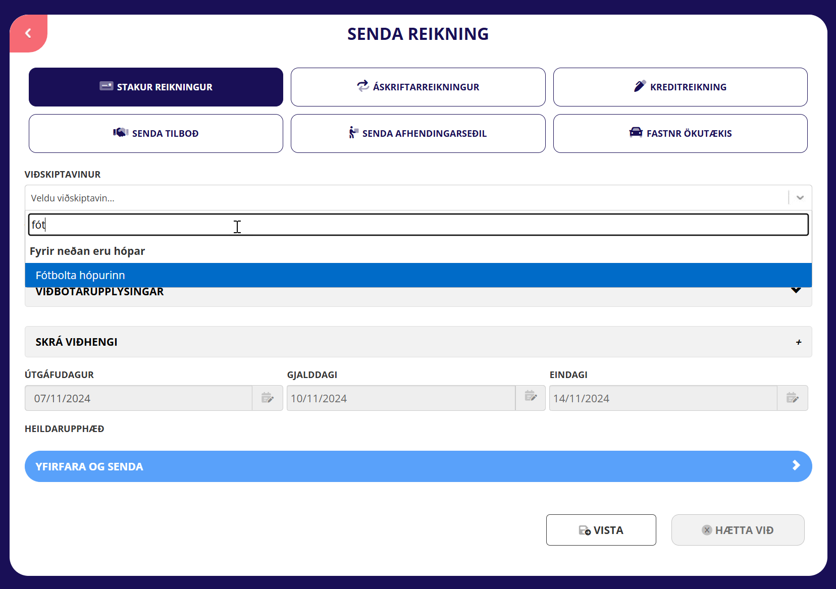Open calendar icon for Útgáfudagur
836x589 pixels.
coord(267,398)
